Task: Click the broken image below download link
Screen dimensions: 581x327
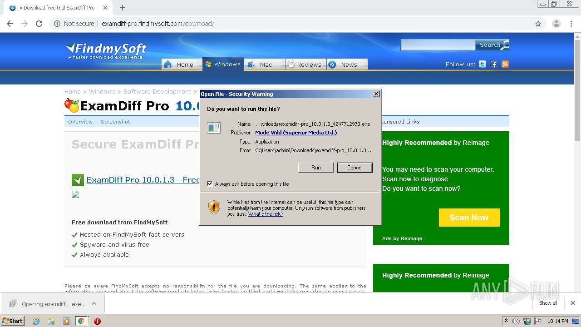Action: tap(75, 194)
